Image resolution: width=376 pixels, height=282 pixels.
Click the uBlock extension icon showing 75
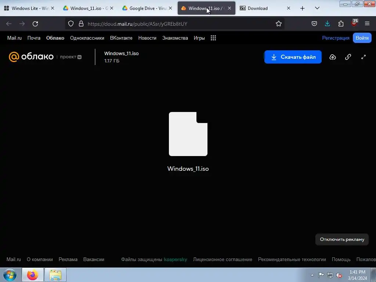[354, 23]
